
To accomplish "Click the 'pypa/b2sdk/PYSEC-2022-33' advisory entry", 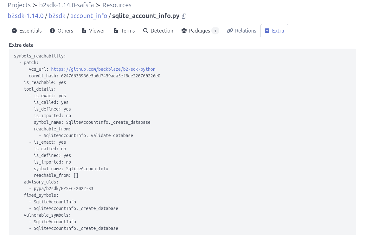I will 64,189.
